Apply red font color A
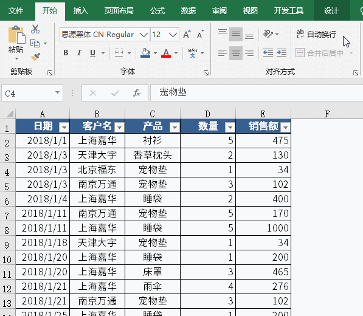Viewport: 363px width, 316px height. click(166, 53)
